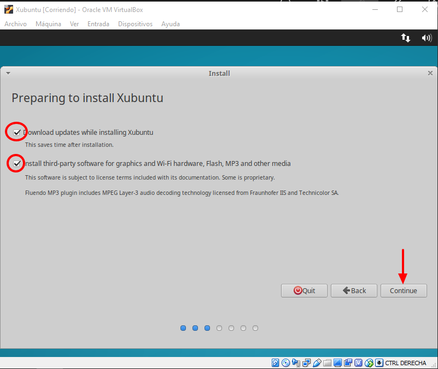
Task: Click the USB devices status icon
Action: tap(317, 363)
